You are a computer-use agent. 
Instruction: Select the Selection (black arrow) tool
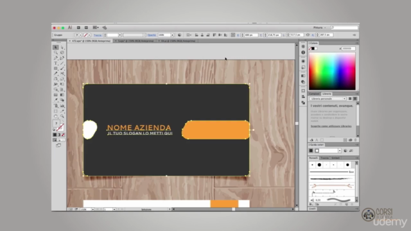[x=56, y=47]
